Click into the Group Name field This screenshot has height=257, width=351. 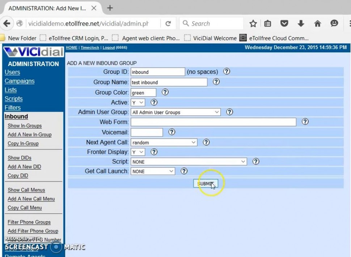click(x=169, y=82)
